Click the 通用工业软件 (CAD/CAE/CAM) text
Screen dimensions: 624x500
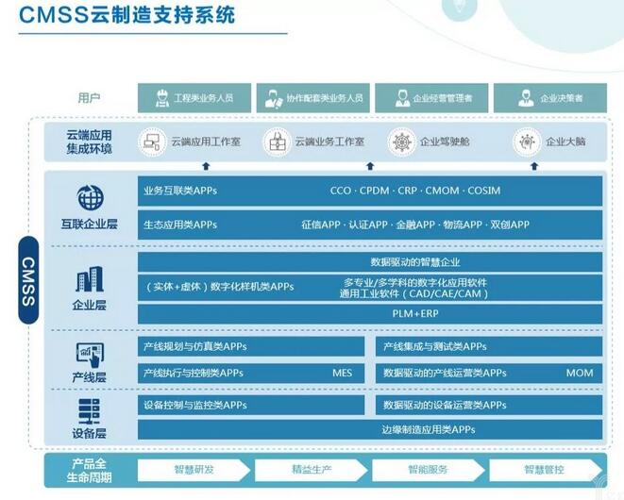point(413,294)
